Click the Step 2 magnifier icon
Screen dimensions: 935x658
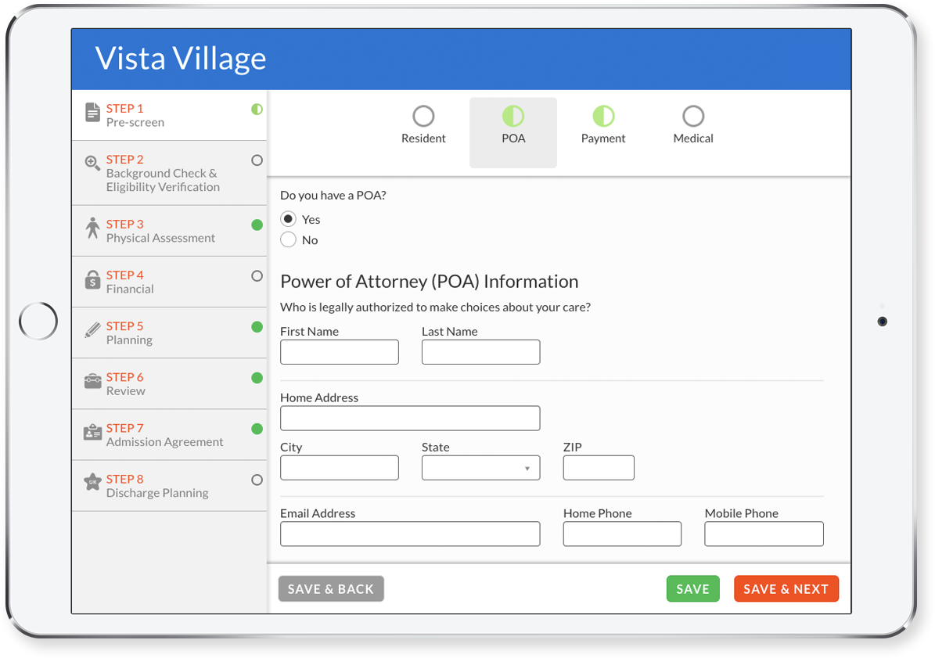pos(92,163)
